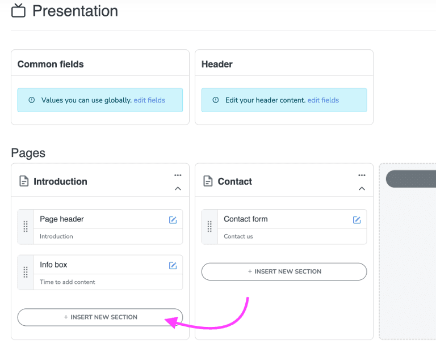Collapse the Contact page panel
This screenshot has width=436, height=357.
362,189
